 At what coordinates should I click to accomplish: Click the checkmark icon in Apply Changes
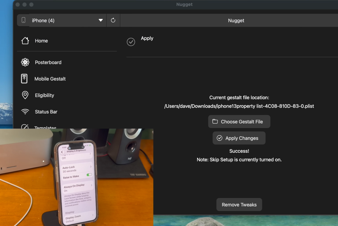click(219, 138)
